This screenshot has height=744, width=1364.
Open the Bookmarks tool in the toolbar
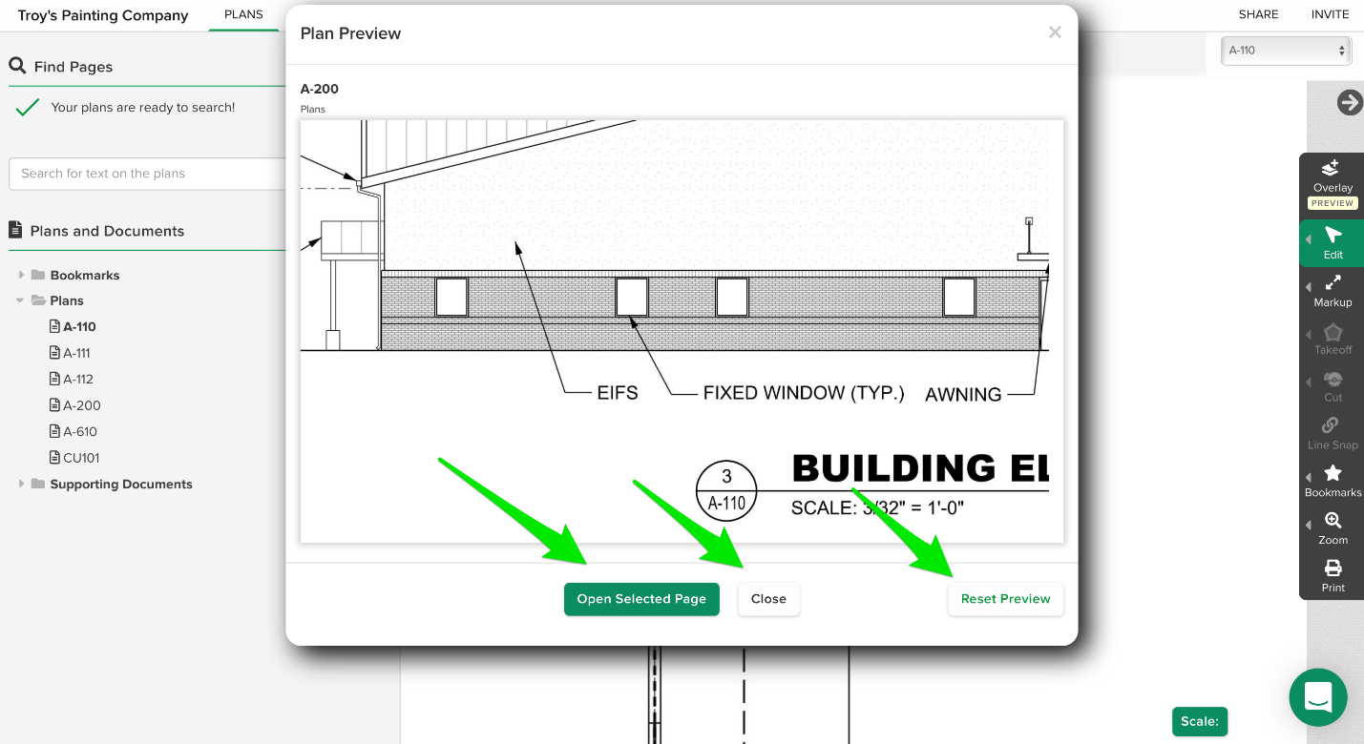(x=1333, y=482)
